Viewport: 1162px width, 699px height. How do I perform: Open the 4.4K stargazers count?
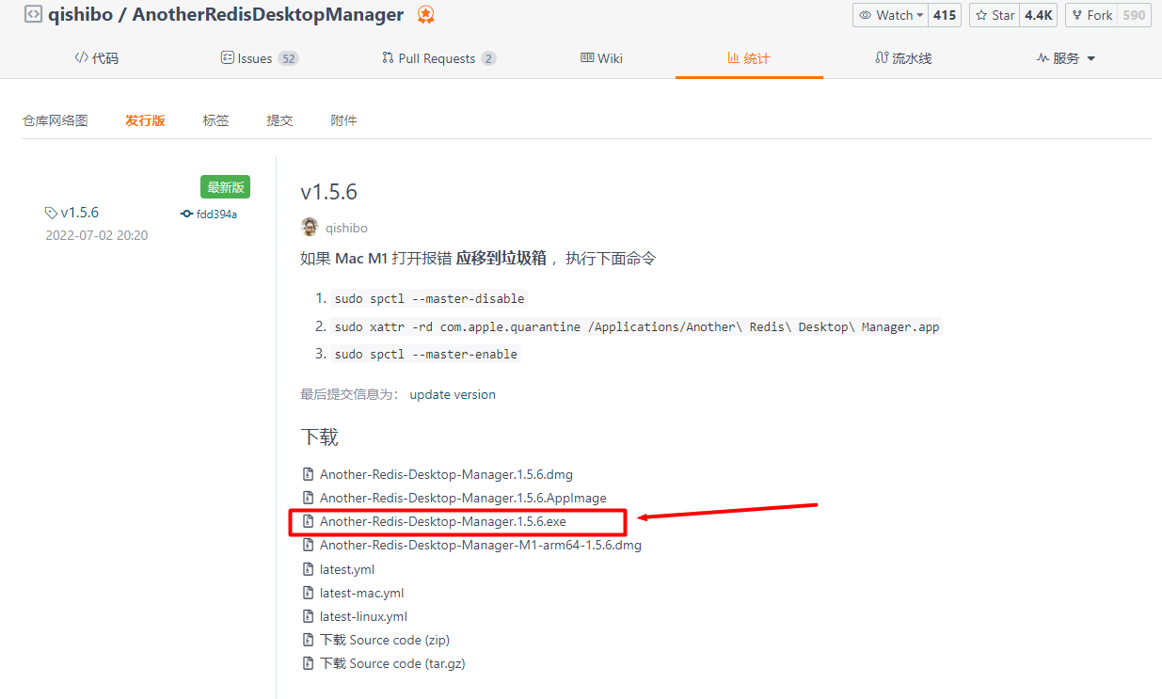click(1039, 15)
